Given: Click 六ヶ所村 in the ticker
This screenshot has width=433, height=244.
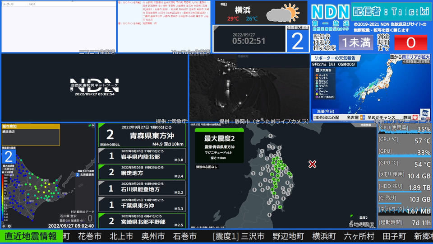Looking at the screenshot, I should click(x=359, y=236).
